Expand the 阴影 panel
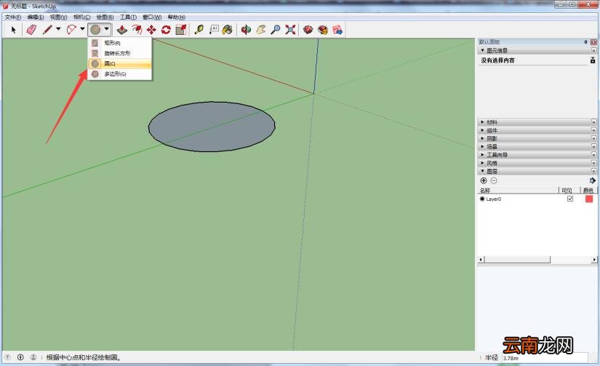The image size is (600, 366). 537,138
